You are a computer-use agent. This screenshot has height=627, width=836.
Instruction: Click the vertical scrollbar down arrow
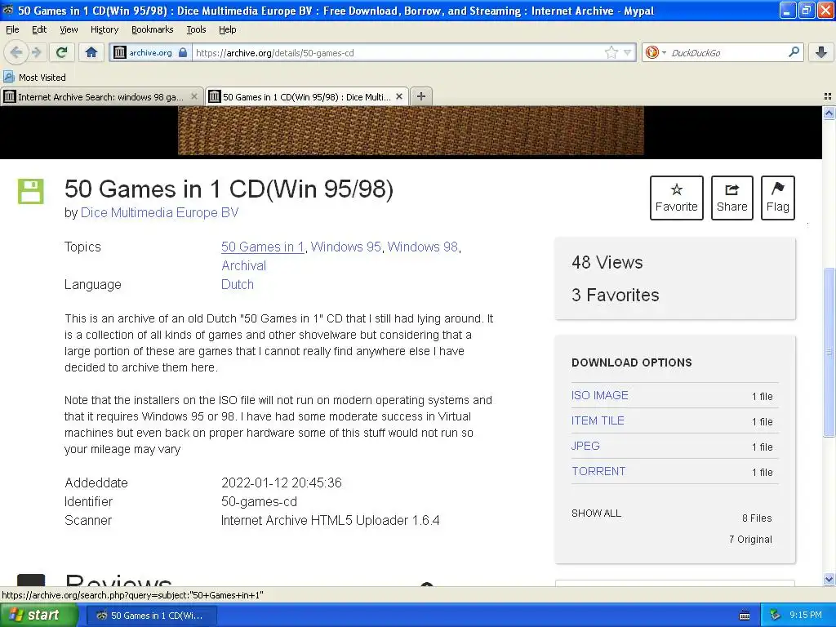(x=829, y=579)
